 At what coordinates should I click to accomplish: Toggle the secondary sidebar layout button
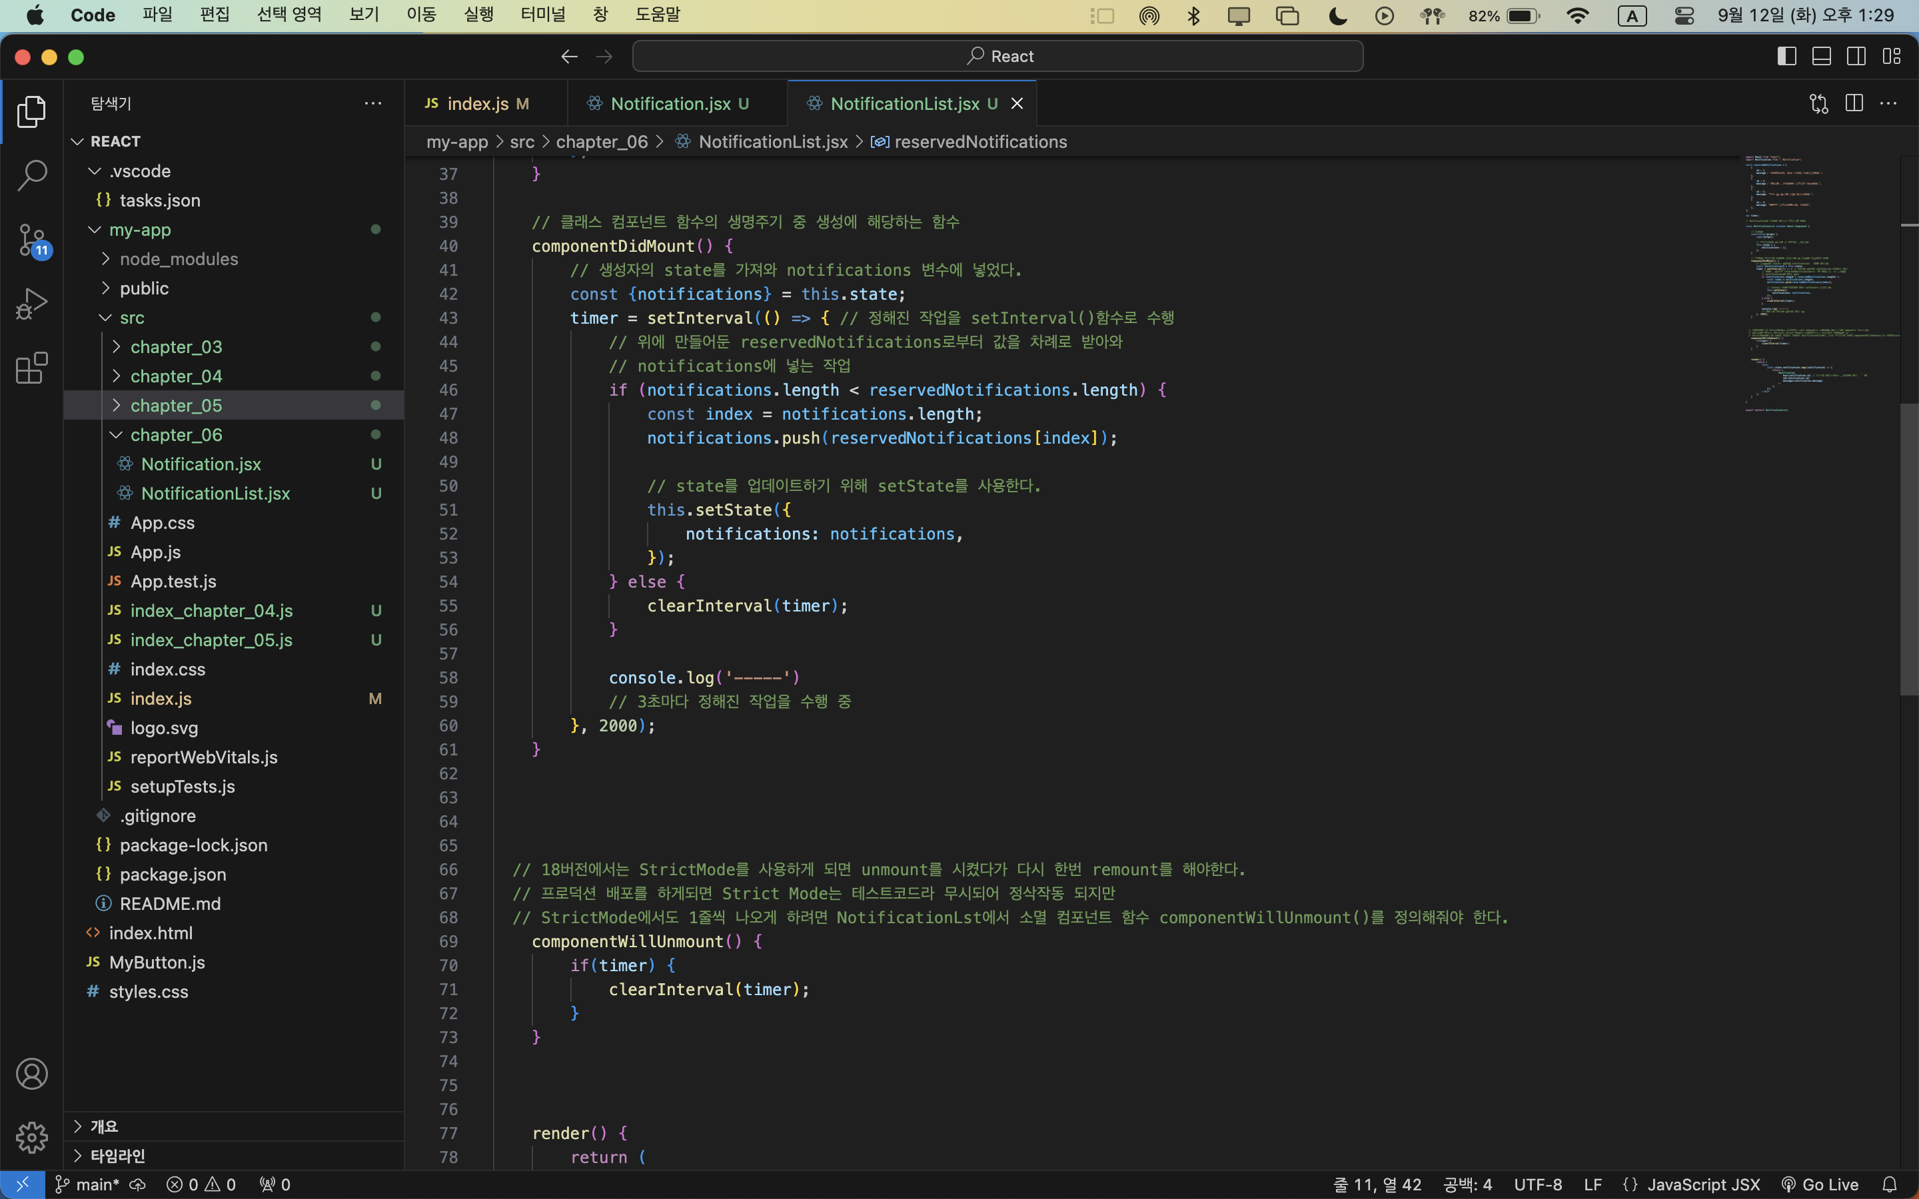click(x=1856, y=57)
